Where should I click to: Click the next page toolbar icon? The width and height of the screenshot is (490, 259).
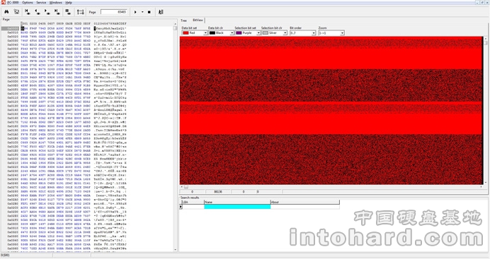pos(47,12)
